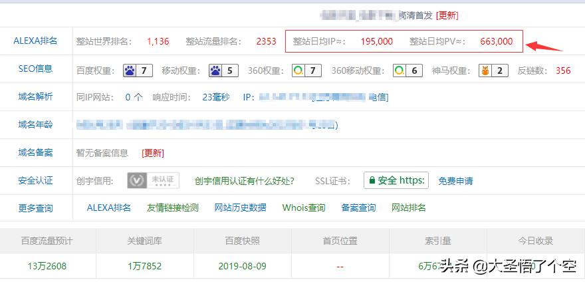Select the 安全认证 row header
Viewport: 585px width, 282px height.
click(x=35, y=180)
